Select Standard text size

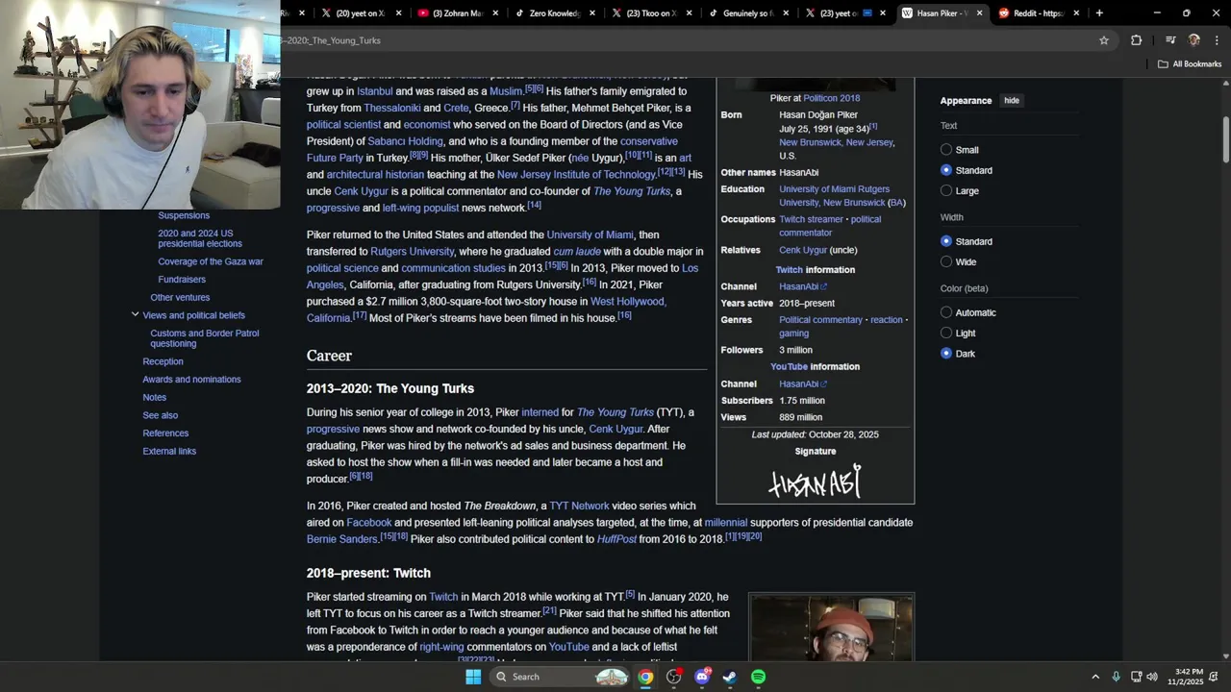(x=946, y=170)
